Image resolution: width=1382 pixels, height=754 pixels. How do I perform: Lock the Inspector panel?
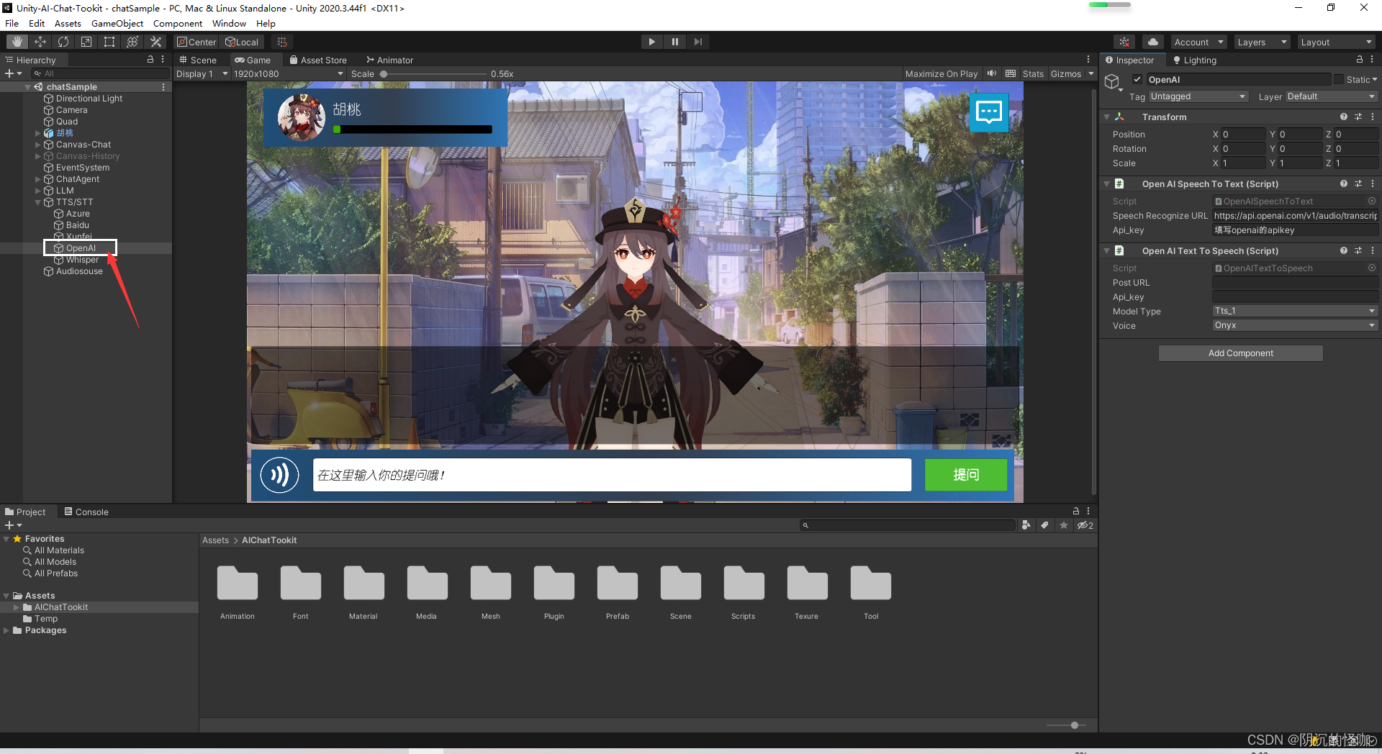pyautogui.click(x=1360, y=60)
